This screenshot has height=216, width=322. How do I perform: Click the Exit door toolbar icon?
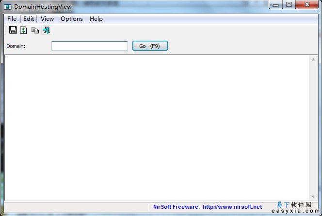click(47, 30)
